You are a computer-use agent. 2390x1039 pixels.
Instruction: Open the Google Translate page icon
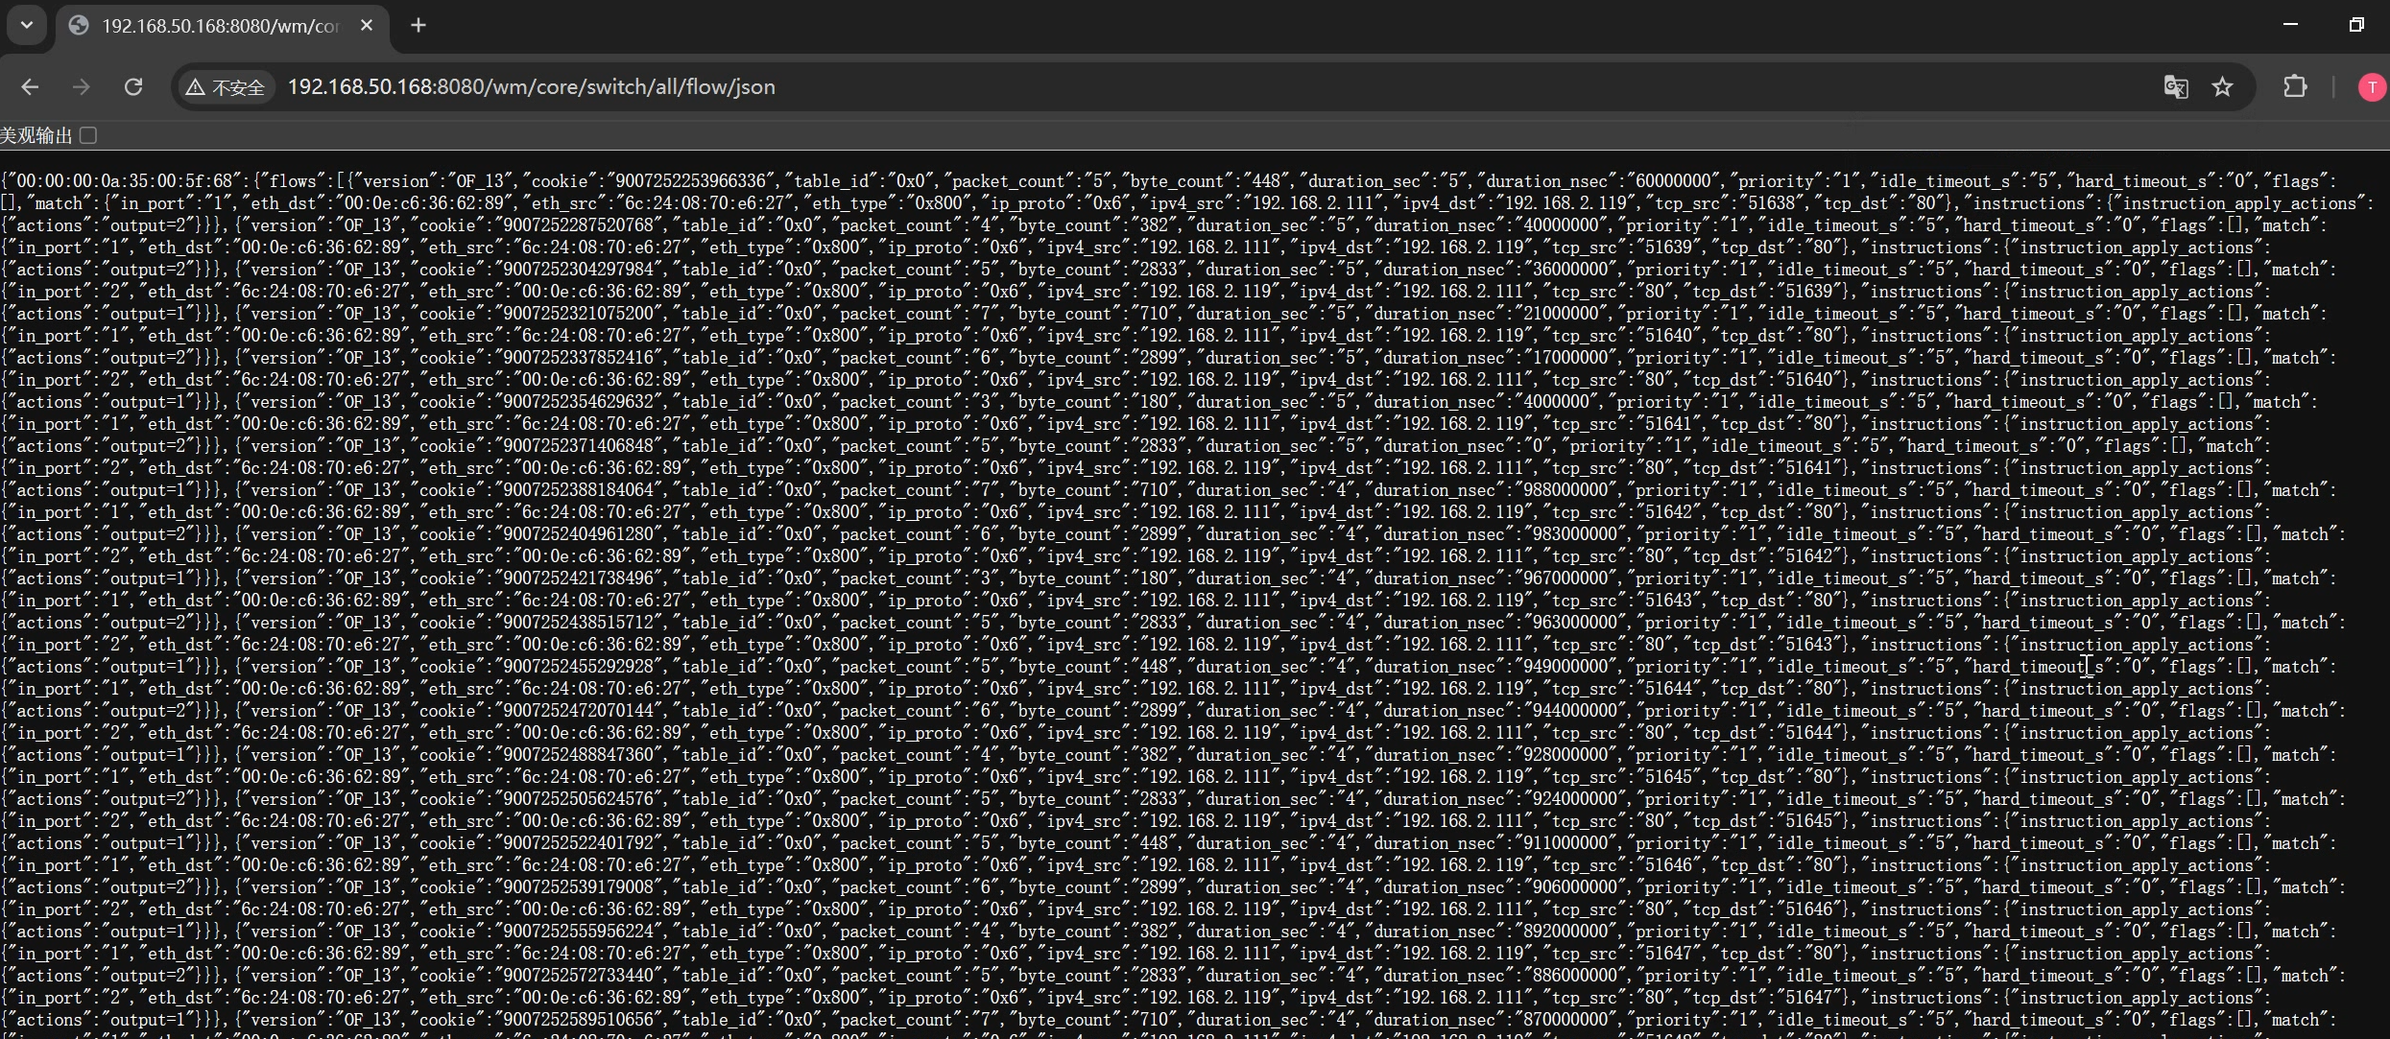click(x=2176, y=87)
